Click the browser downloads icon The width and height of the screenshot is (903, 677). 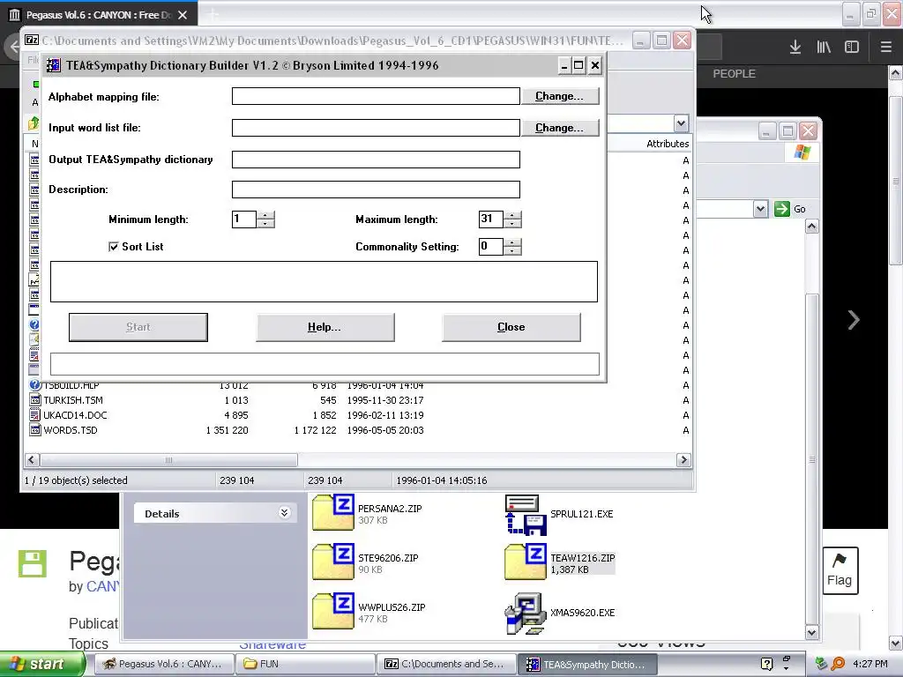795,48
